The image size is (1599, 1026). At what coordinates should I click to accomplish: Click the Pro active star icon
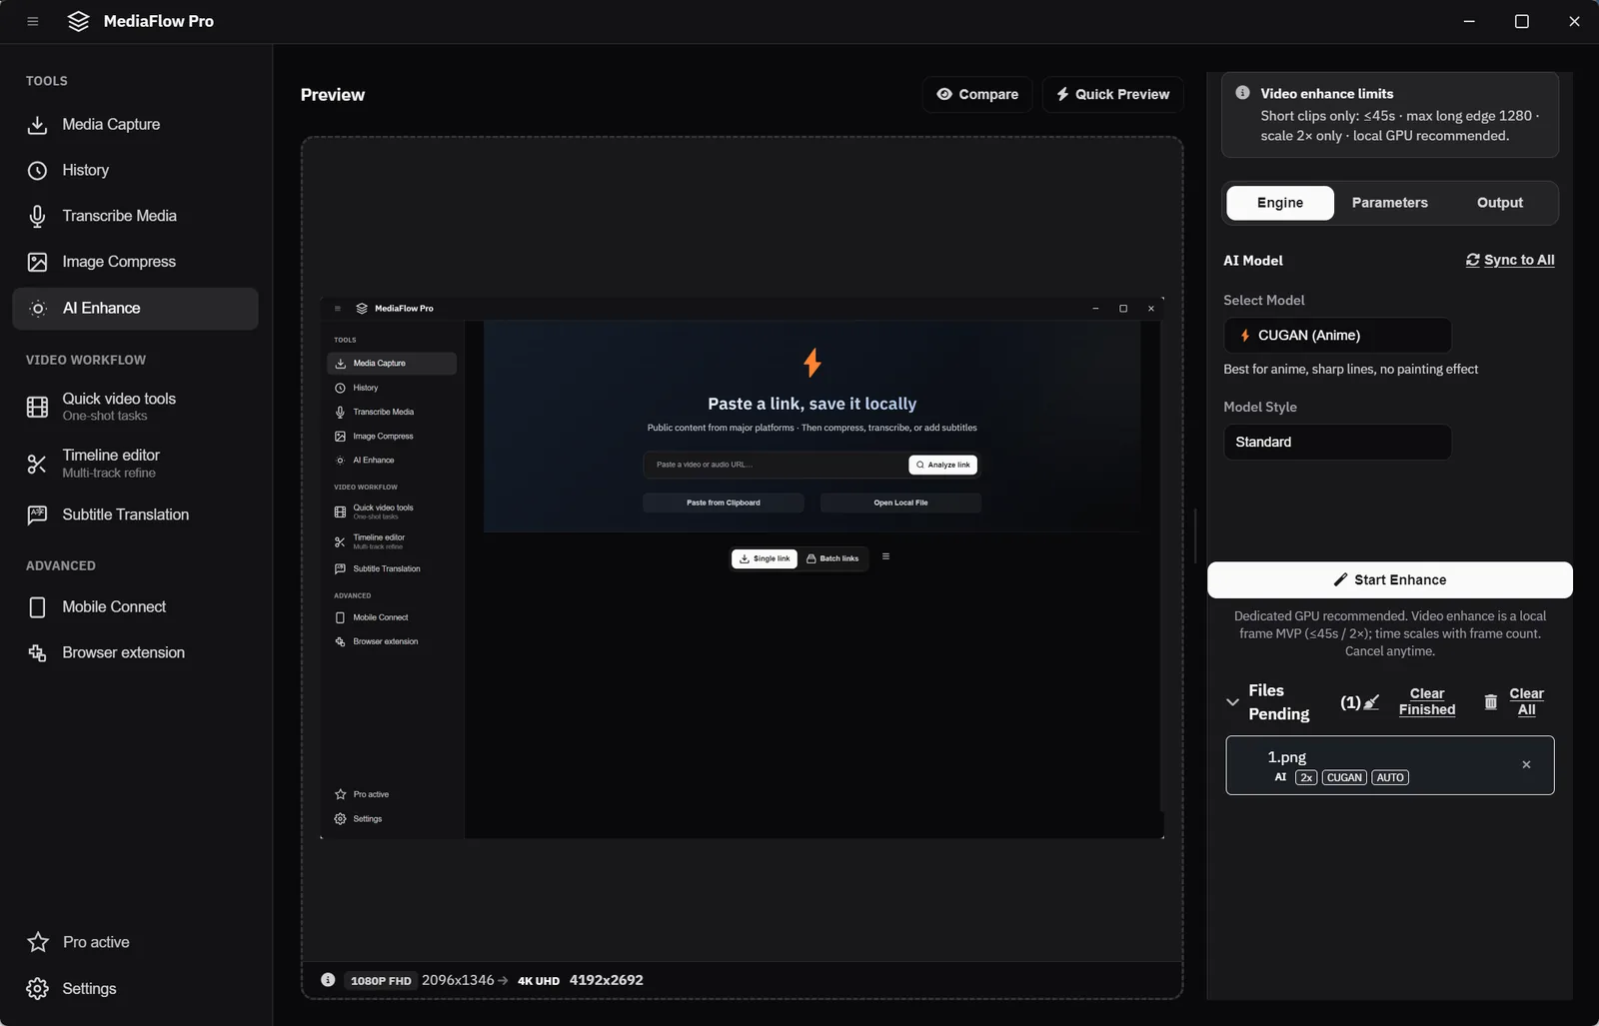pyautogui.click(x=38, y=942)
